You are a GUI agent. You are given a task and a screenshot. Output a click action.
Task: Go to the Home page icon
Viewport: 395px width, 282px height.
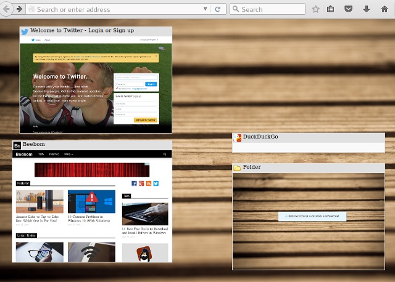(384, 9)
